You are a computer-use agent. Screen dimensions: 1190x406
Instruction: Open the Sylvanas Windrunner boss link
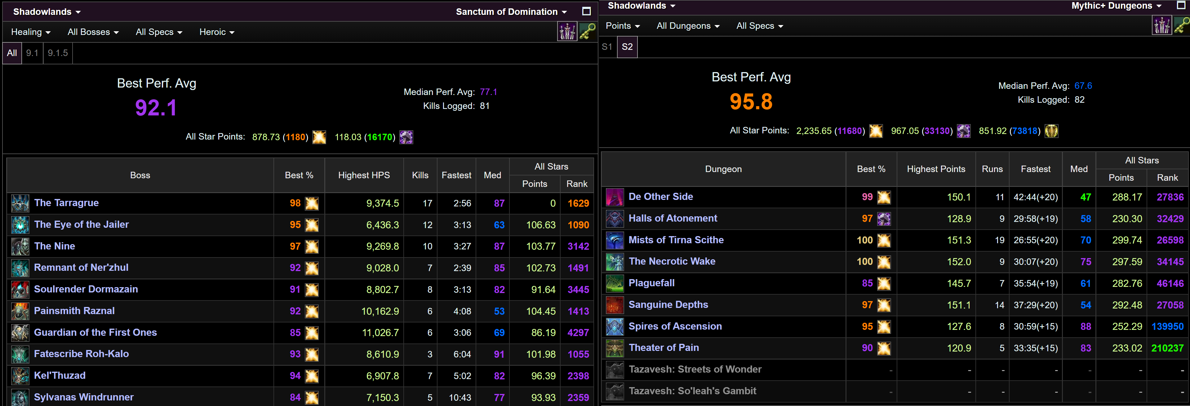(x=84, y=397)
